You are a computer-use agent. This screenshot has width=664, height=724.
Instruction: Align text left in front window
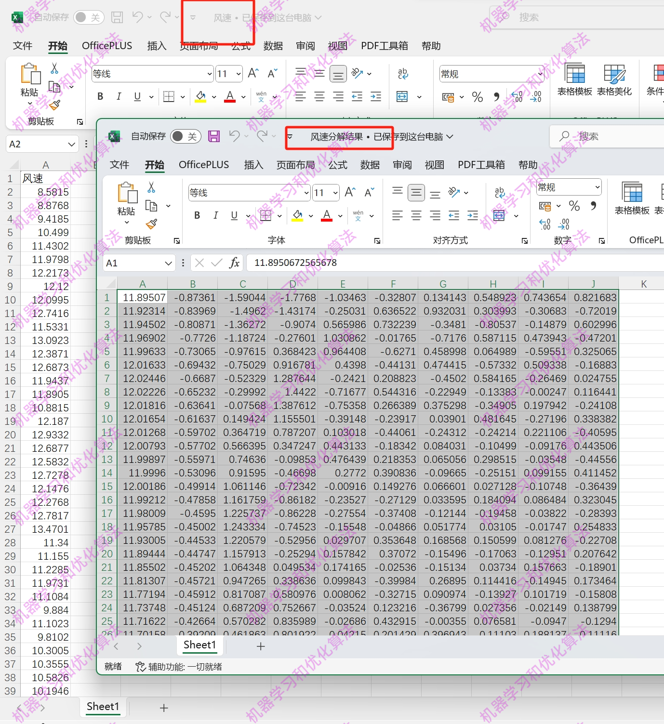coord(398,215)
